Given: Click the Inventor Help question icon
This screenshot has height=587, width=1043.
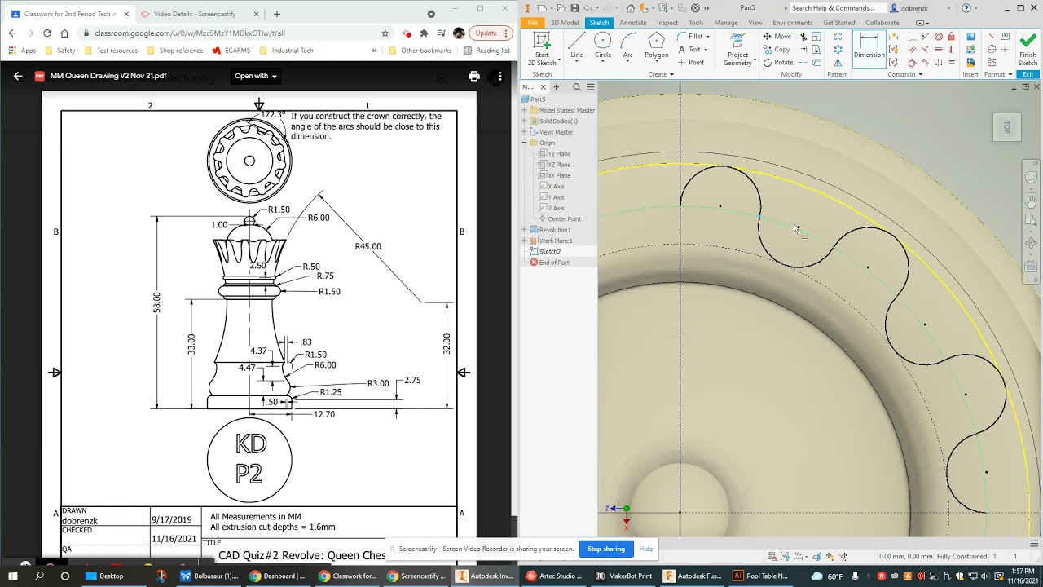Looking at the screenshot, I should click(966, 8).
